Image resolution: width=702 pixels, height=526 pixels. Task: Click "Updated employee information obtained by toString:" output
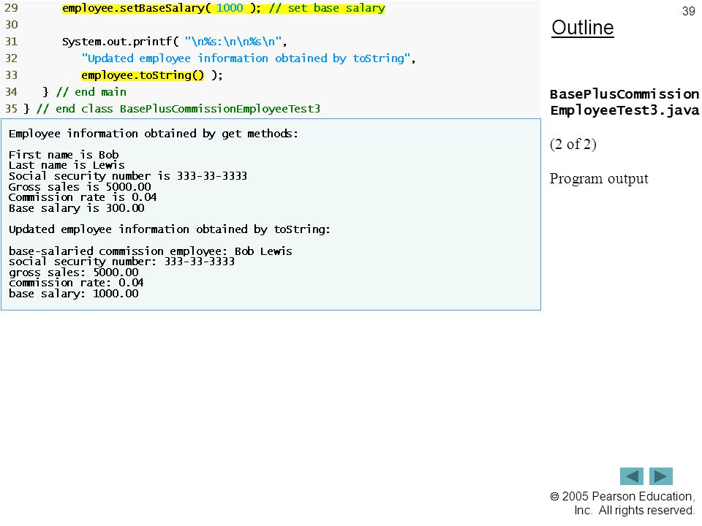point(169,229)
